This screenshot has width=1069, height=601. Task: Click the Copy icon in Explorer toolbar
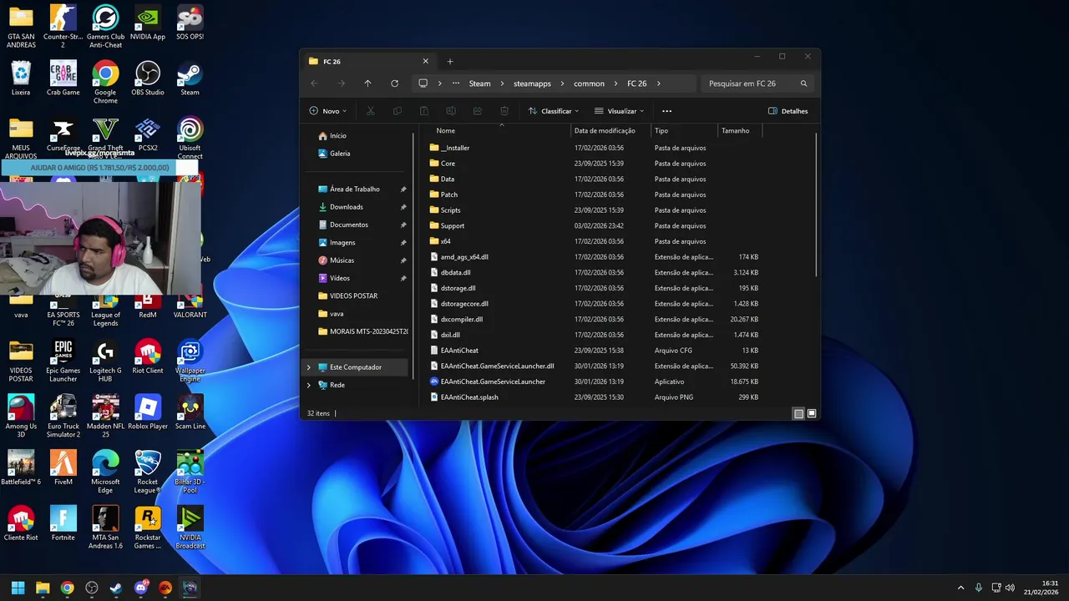point(398,111)
